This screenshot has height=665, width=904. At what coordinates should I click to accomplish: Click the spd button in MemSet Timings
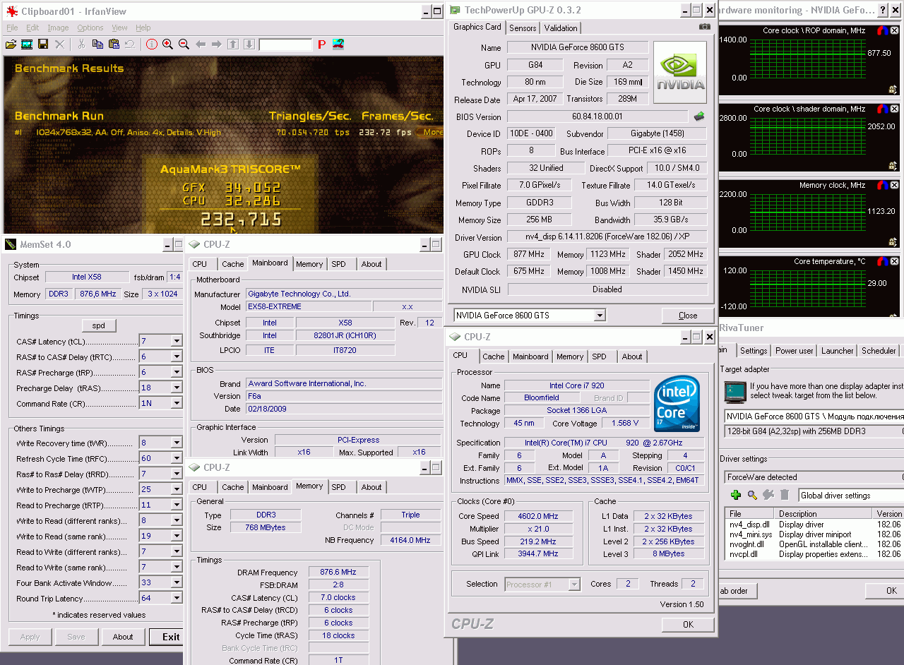[98, 325]
